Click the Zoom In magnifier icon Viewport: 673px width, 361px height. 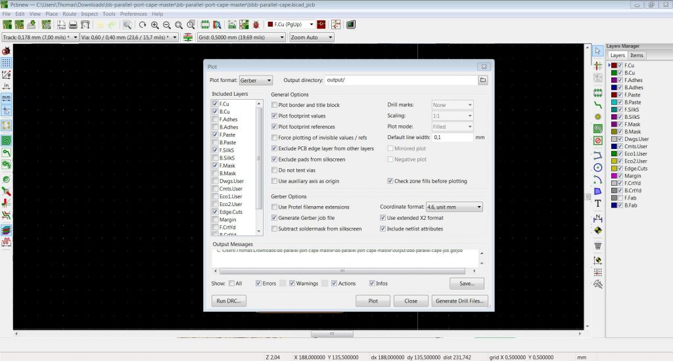[x=155, y=25]
